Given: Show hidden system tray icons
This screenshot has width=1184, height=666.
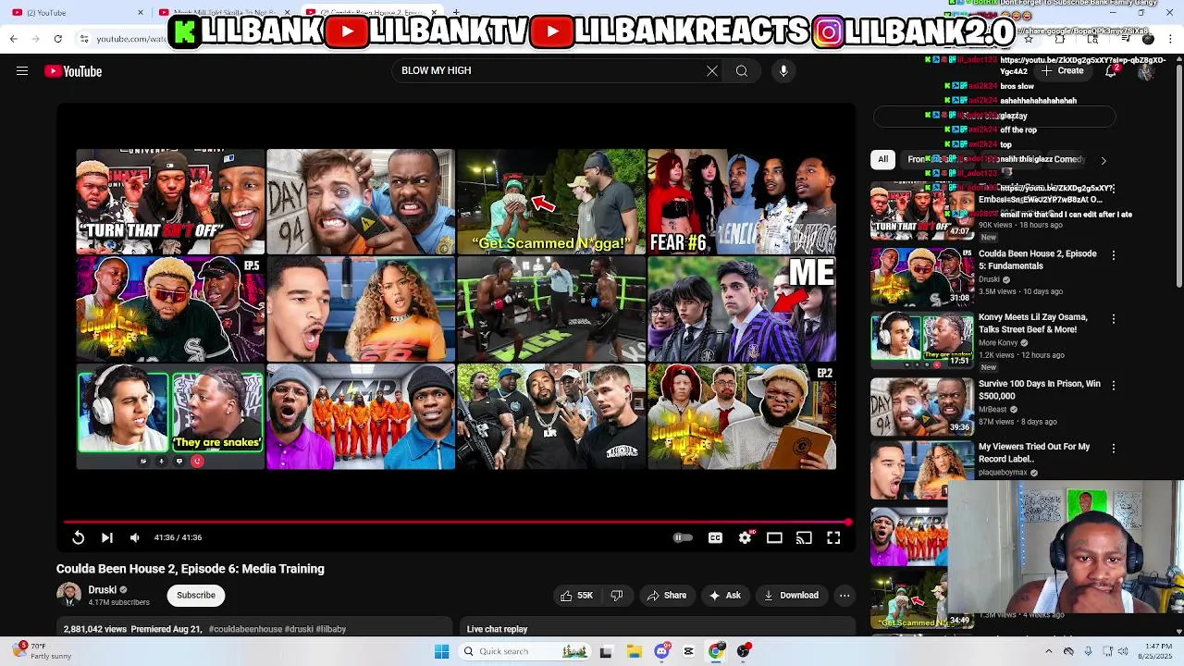Looking at the screenshot, I should [x=1048, y=651].
